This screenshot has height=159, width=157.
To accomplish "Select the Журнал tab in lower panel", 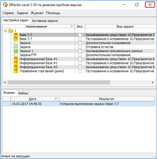I will coord(9,93).
